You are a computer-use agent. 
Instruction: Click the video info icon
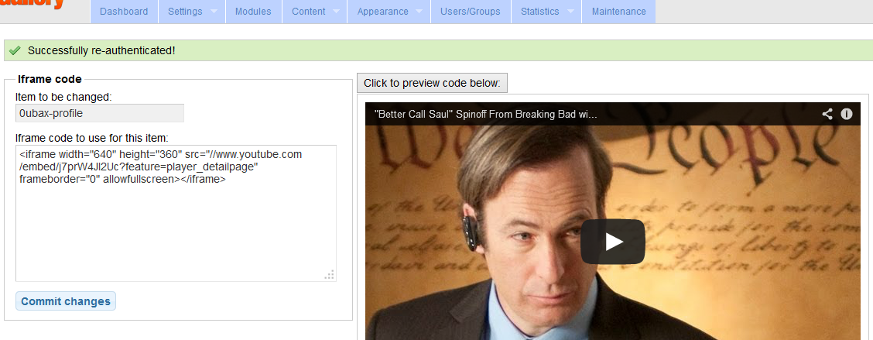(846, 115)
